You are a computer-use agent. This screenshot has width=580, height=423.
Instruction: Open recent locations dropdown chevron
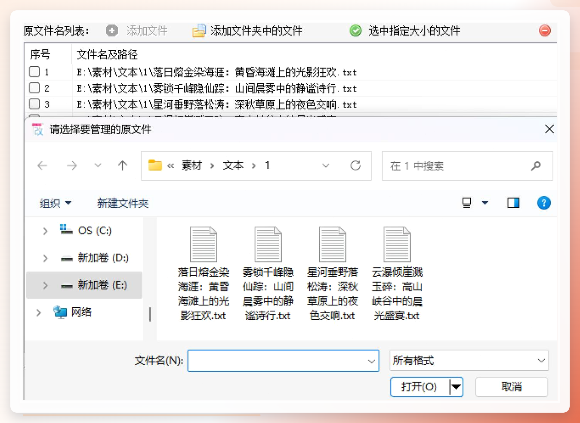[x=98, y=166]
